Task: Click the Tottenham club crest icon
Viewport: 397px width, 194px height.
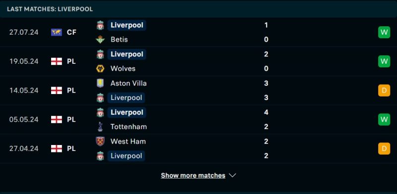Action: (x=100, y=127)
